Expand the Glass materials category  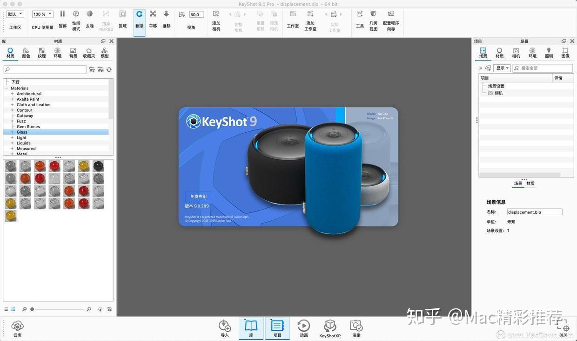[12, 132]
